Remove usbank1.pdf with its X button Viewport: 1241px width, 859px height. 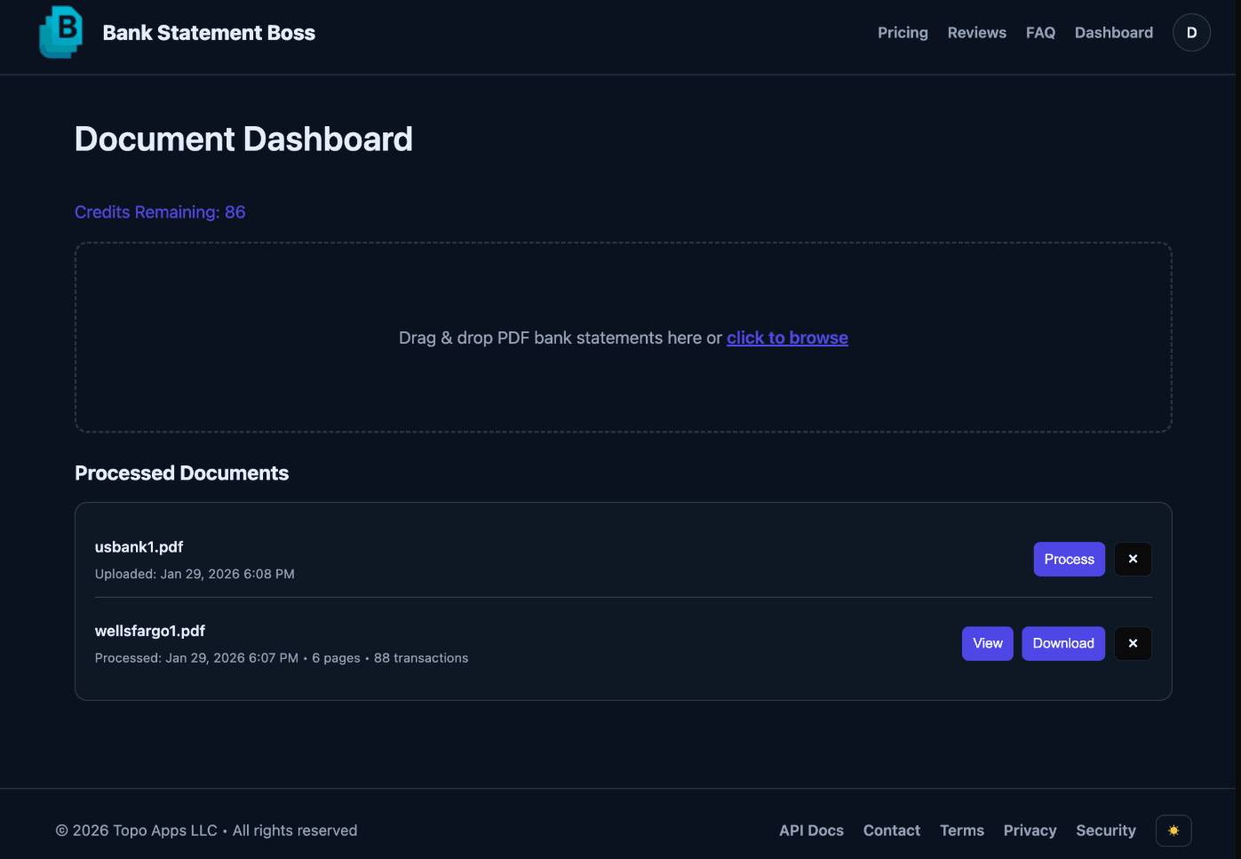1133,559
